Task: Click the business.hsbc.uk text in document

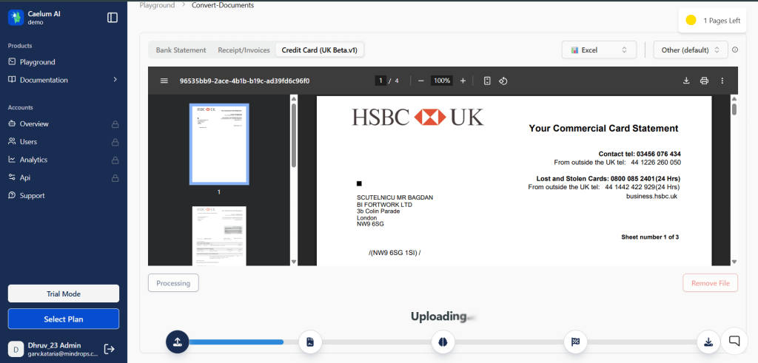Action: click(651, 196)
